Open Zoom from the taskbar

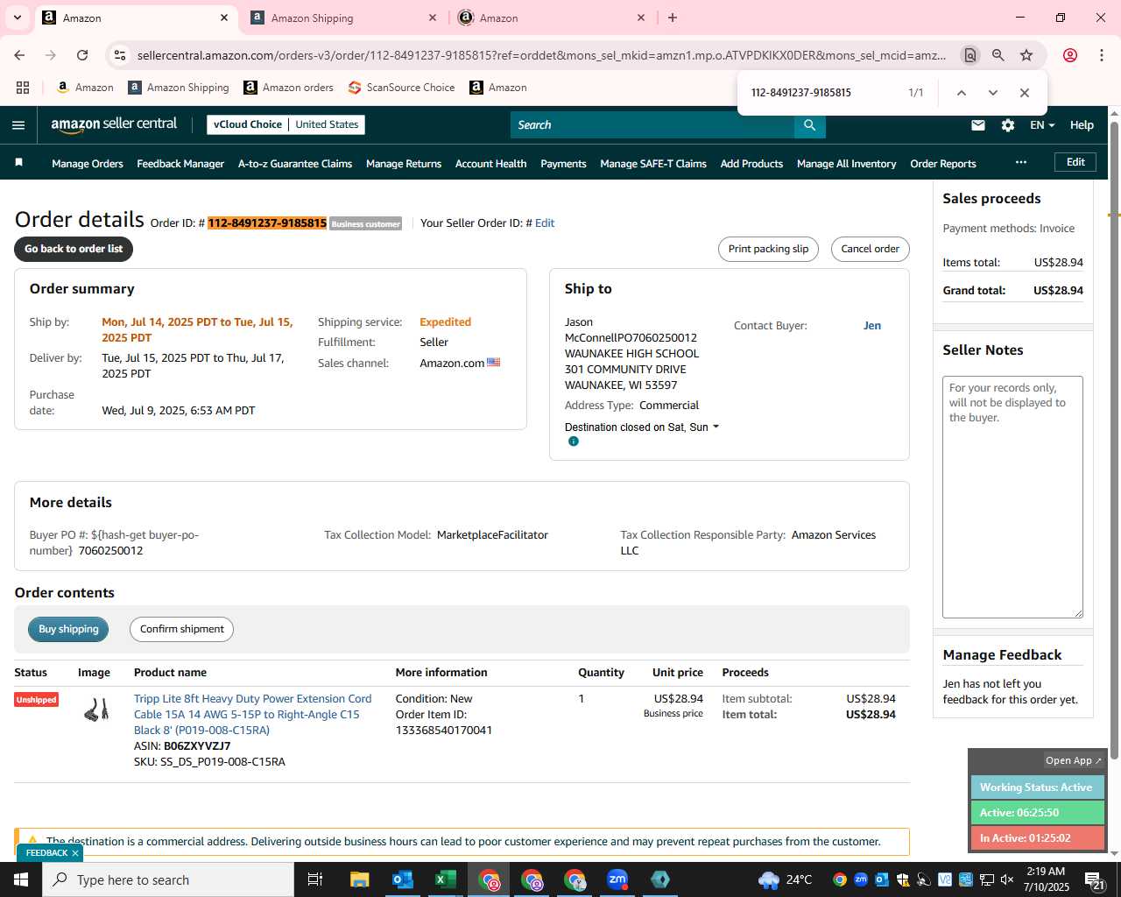point(617,879)
